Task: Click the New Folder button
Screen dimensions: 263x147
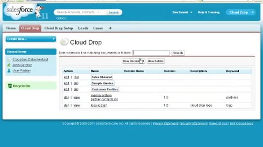Action: pyautogui.click(x=155, y=61)
